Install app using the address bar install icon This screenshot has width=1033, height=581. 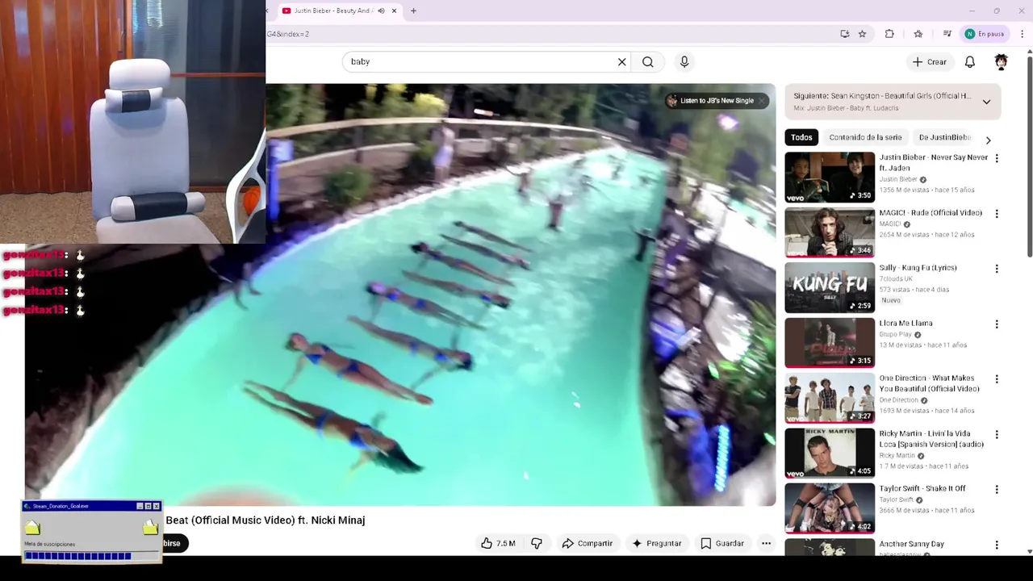[x=844, y=34]
